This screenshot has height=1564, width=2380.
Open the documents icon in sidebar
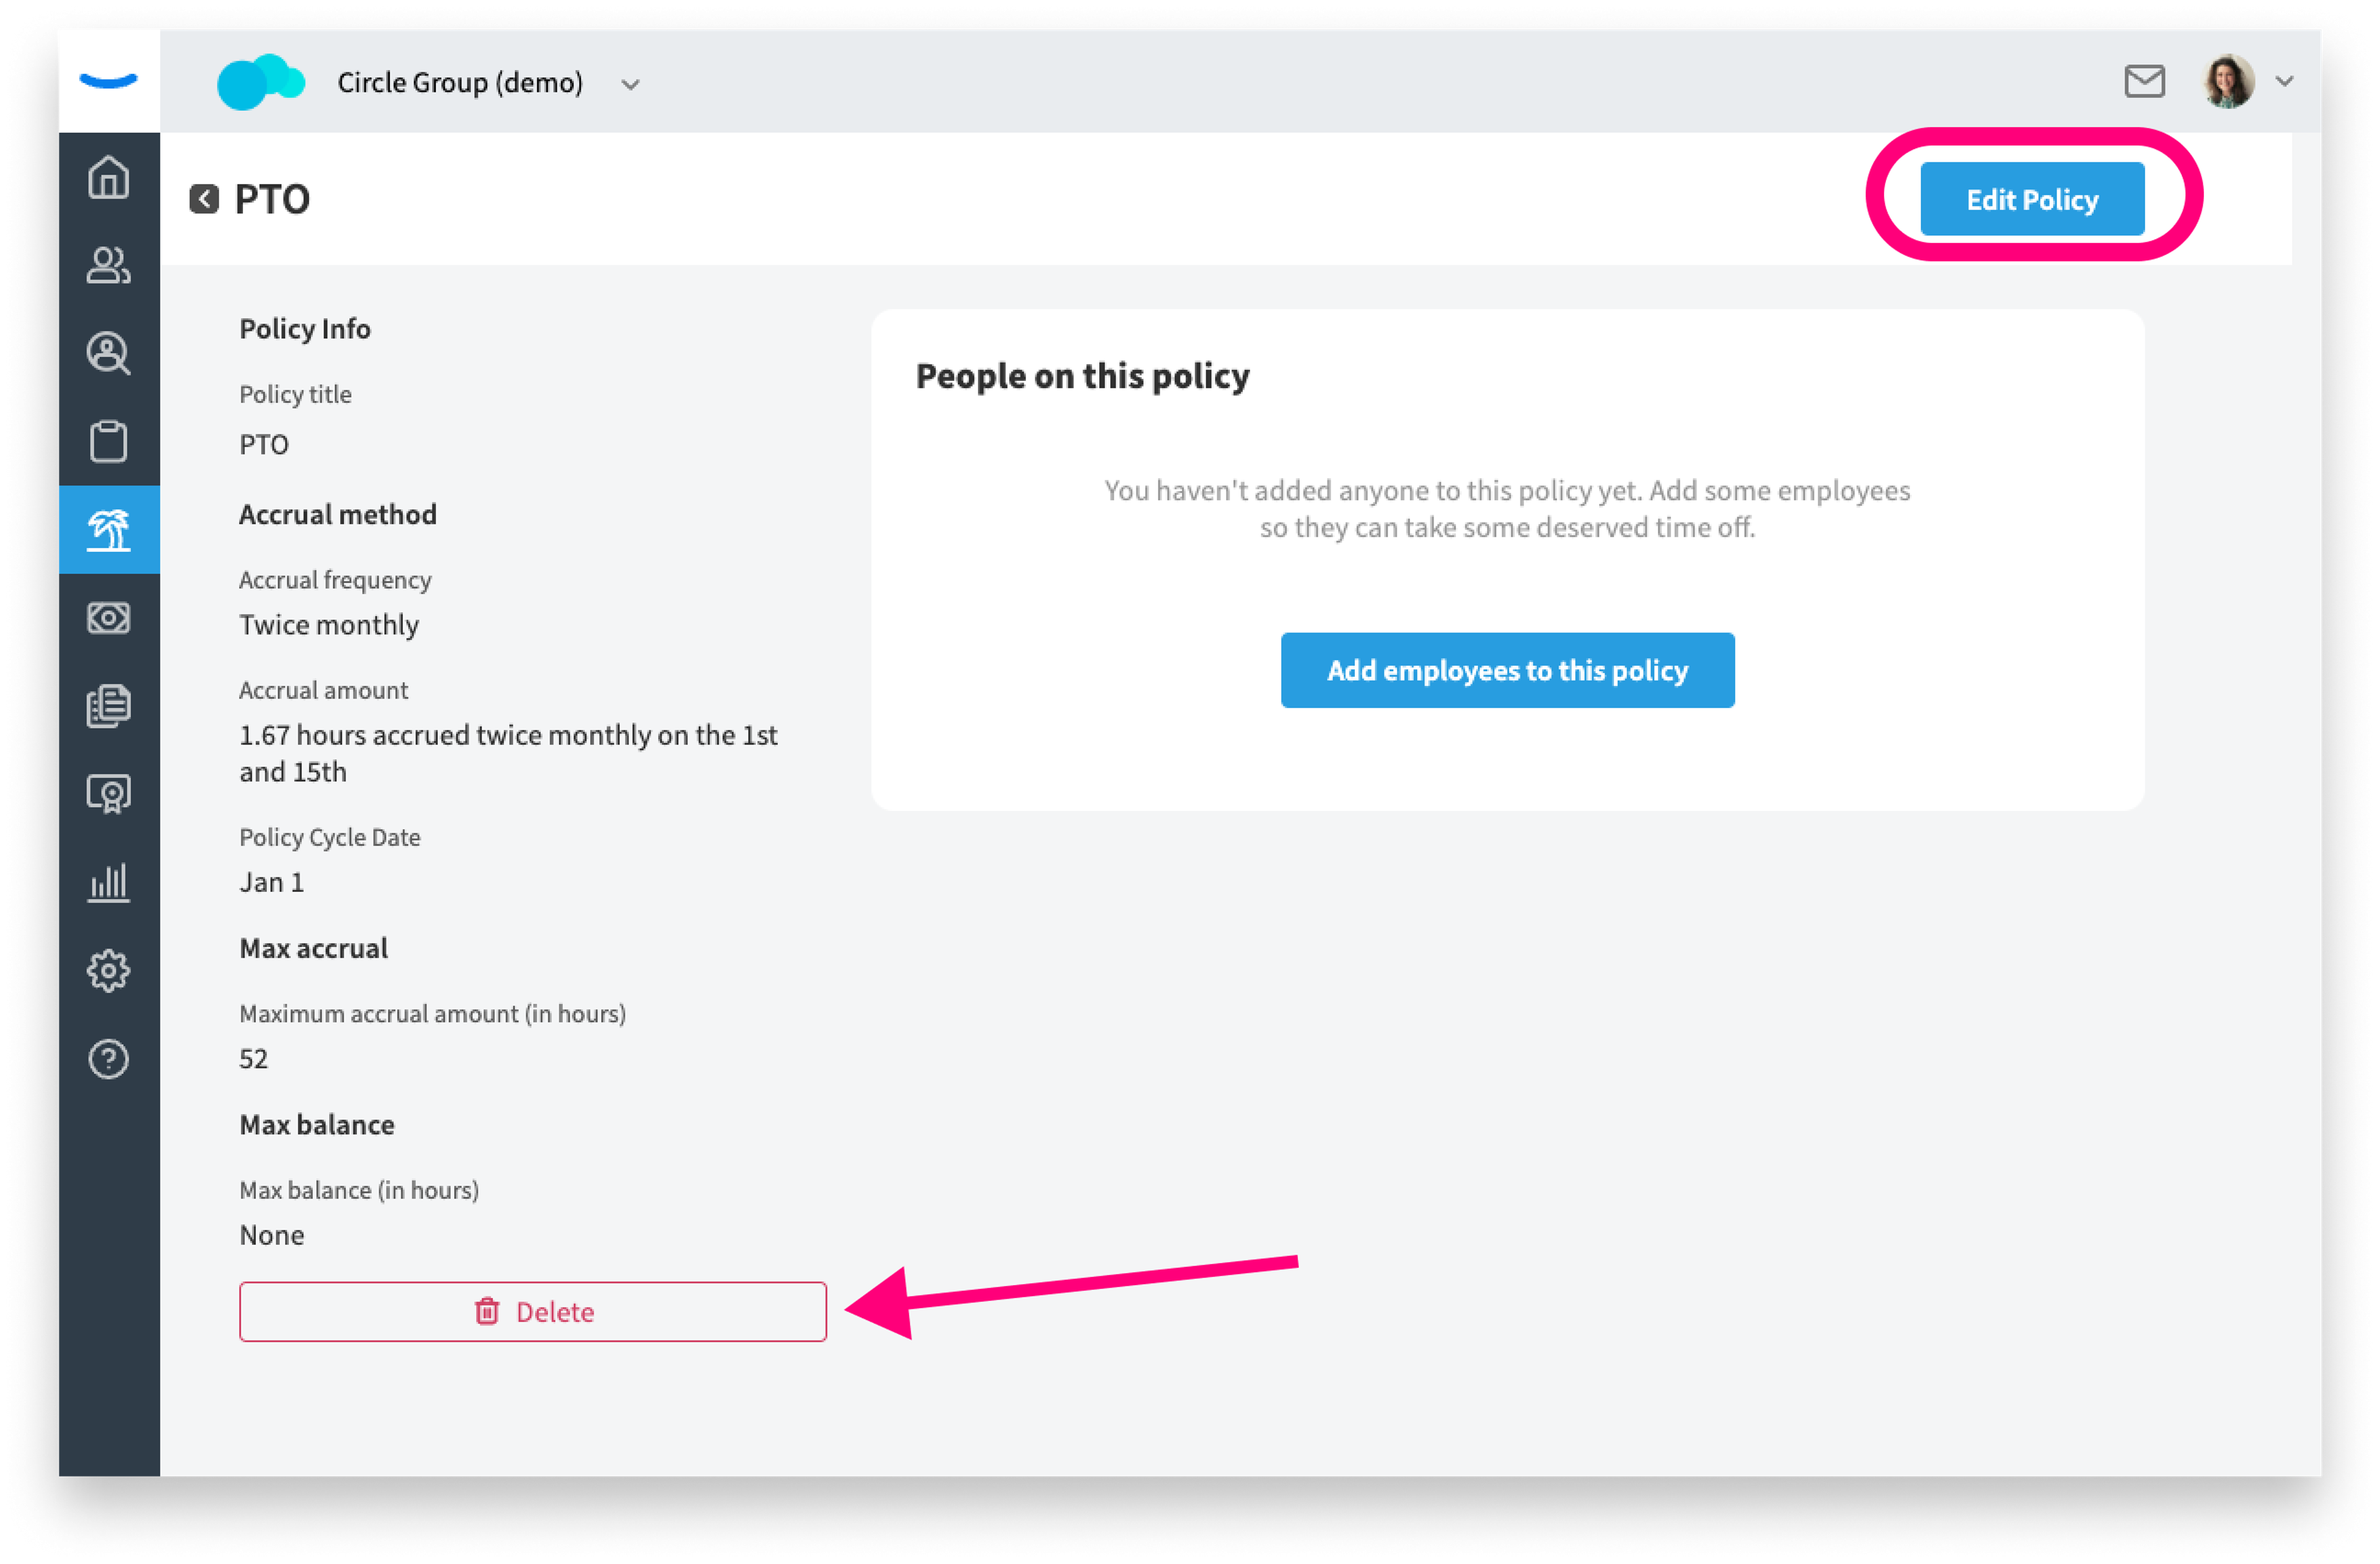point(108,706)
